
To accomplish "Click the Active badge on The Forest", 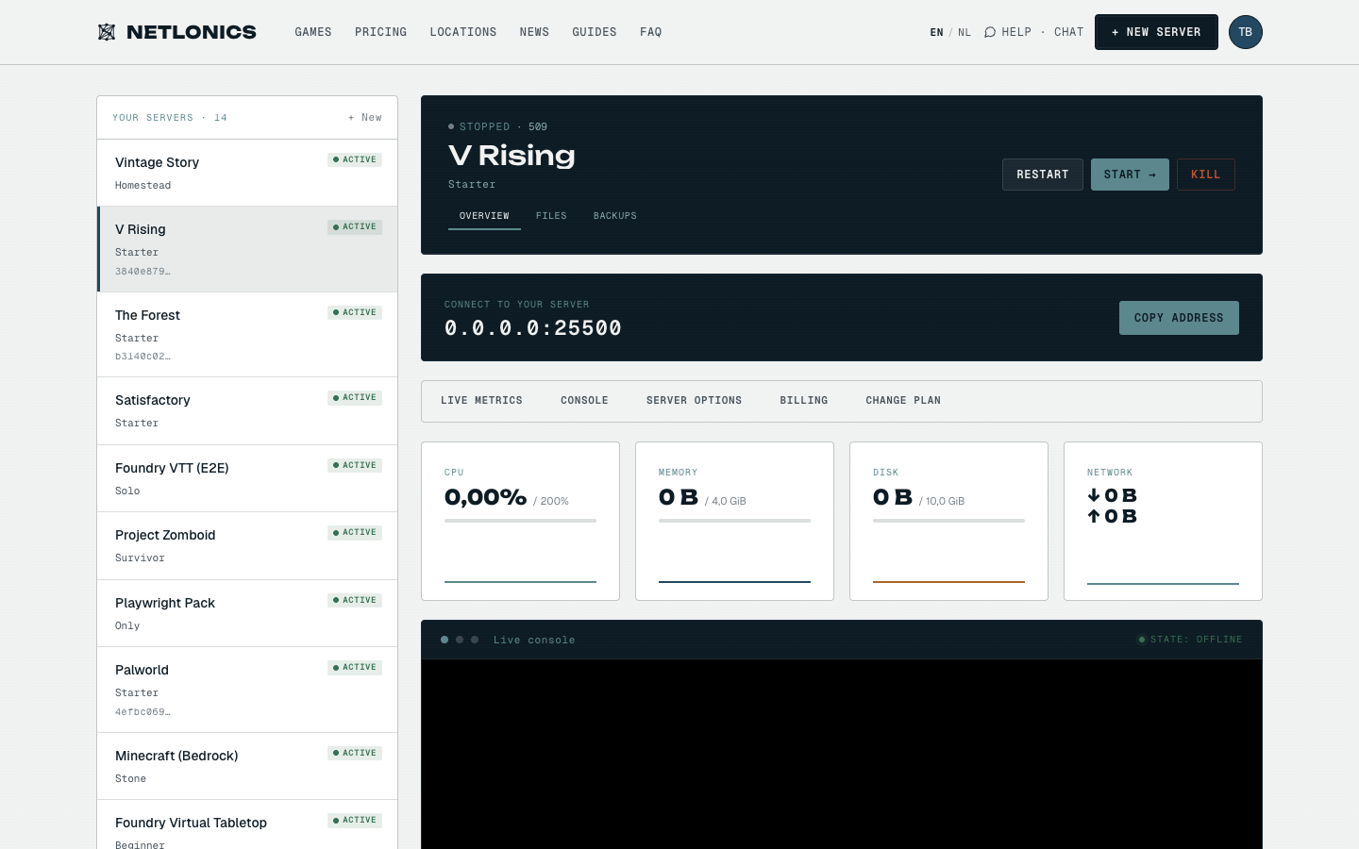I will click(355, 312).
